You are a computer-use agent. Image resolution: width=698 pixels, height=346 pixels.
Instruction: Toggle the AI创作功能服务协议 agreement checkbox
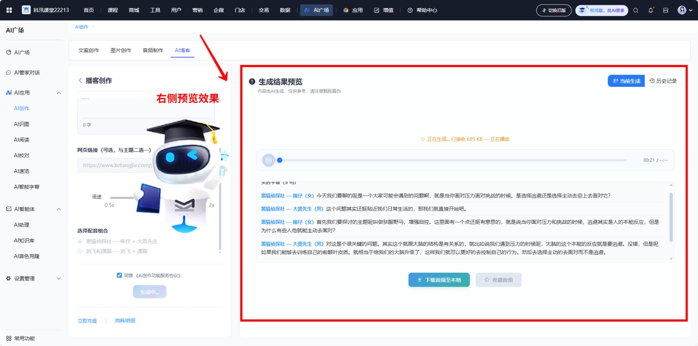click(x=119, y=275)
